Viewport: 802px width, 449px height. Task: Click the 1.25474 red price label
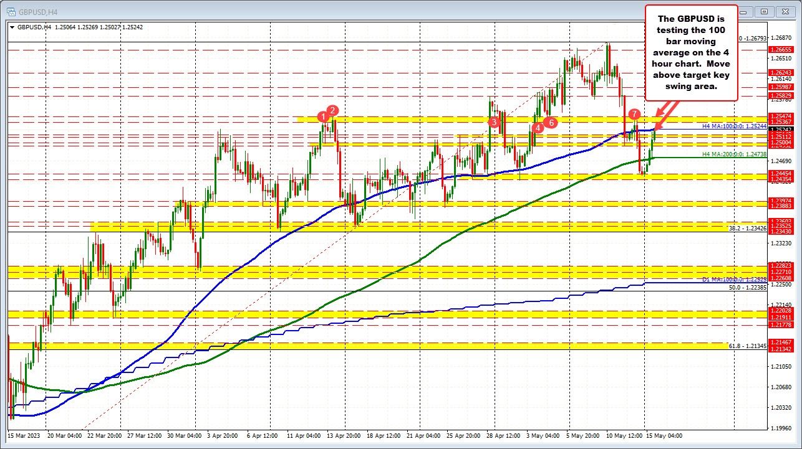(781, 116)
